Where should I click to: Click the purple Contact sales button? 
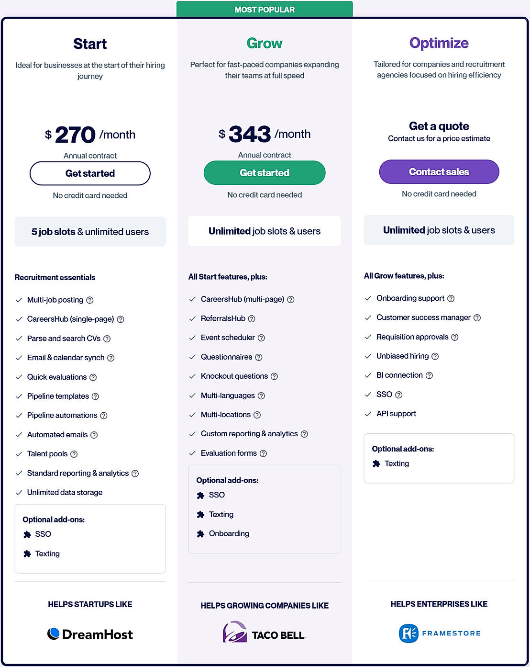point(439,172)
